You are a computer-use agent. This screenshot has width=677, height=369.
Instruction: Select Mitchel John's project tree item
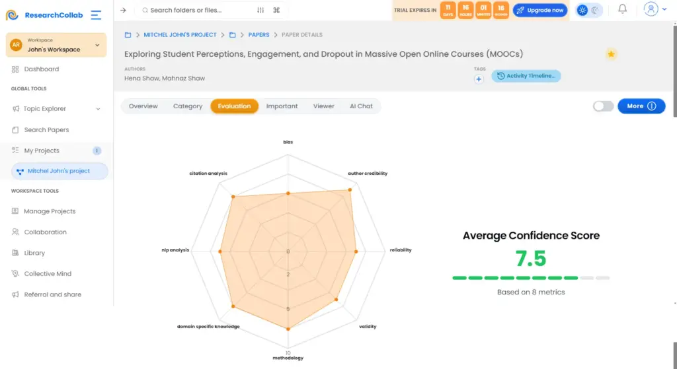pyautogui.click(x=60, y=171)
